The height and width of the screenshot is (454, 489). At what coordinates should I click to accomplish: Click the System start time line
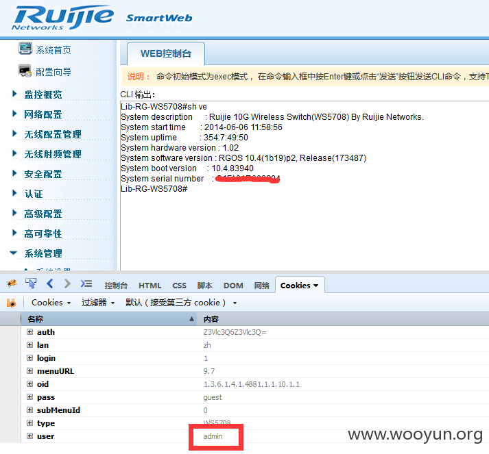point(202,127)
